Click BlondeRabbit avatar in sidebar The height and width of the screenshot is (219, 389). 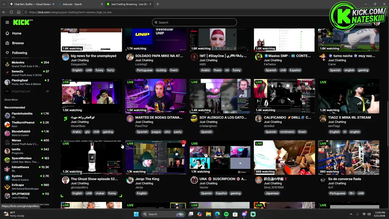tap(7, 133)
